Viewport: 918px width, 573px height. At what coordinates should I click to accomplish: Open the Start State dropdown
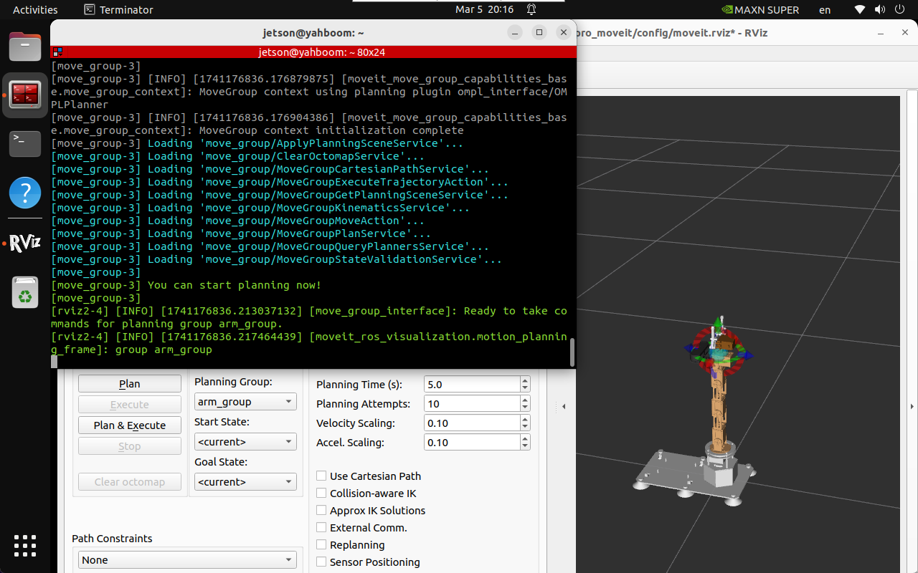coord(245,442)
